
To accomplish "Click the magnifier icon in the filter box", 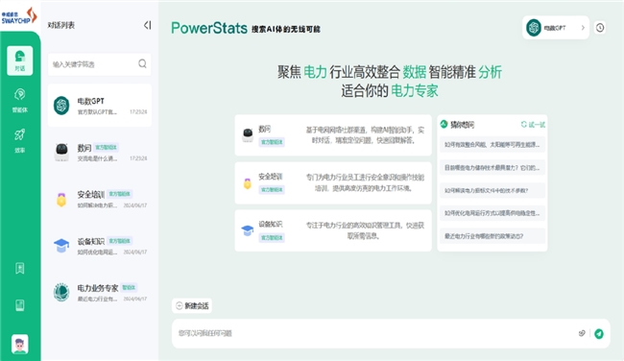I will coord(142,63).
